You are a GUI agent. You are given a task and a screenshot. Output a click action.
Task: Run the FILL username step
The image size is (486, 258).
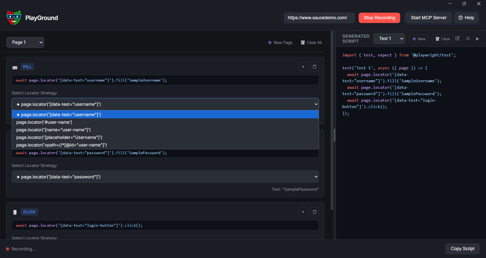coord(303,67)
